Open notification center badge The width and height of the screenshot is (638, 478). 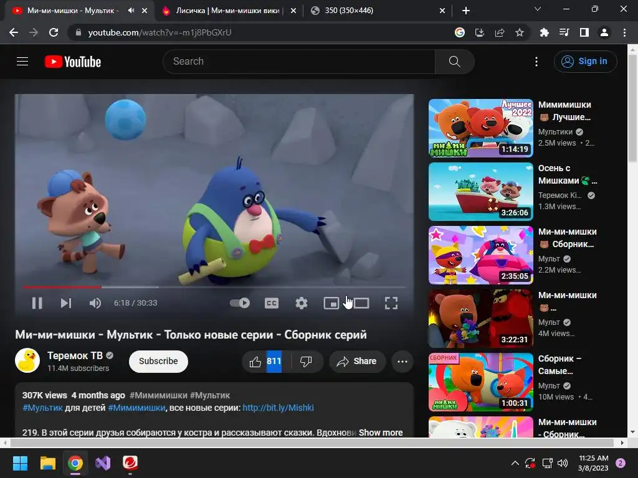click(621, 463)
